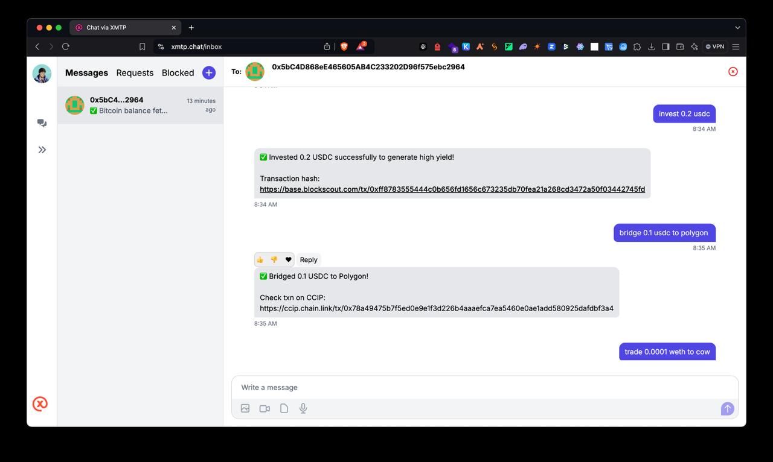Image resolution: width=773 pixels, height=462 pixels.
Task: Start a new conversation with the plus button
Action: [x=209, y=72]
